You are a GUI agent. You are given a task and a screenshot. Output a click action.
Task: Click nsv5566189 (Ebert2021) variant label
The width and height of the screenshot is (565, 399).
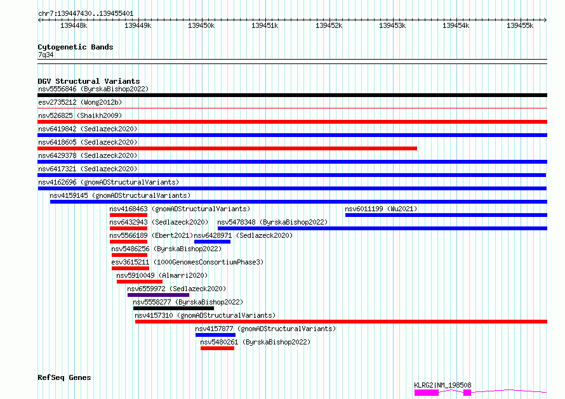tap(151, 235)
